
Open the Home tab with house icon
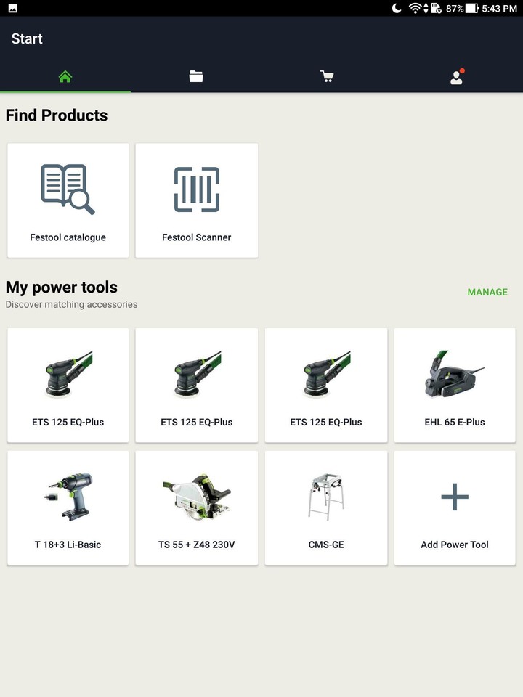pos(65,77)
